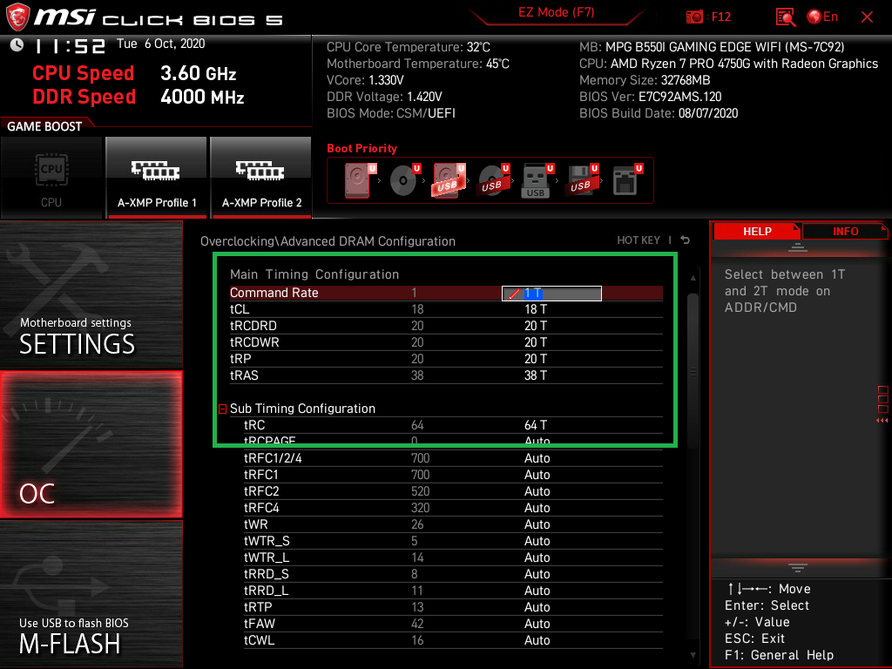892x669 pixels.
Task: Select the tWTR_S row
Action: point(453,541)
